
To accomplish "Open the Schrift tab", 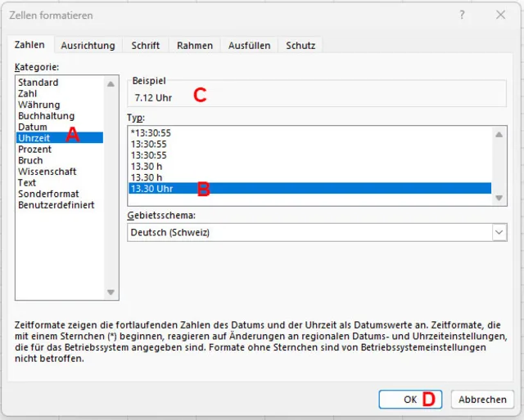I will point(145,46).
